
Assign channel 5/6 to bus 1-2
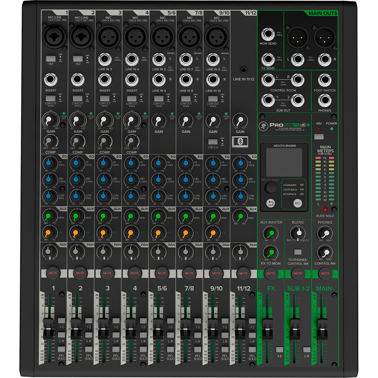[x=170, y=321]
